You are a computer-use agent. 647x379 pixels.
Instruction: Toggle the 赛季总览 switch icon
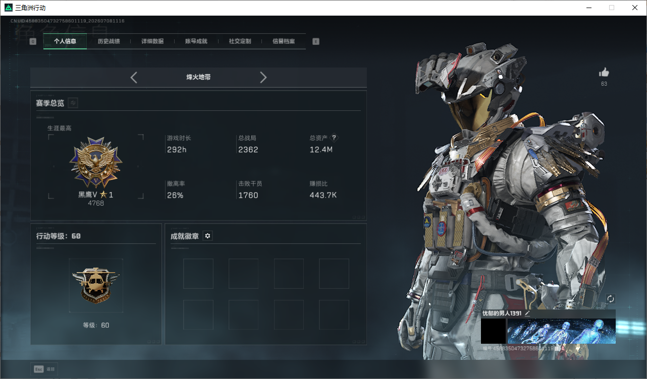pyautogui.click(x=73, y=103)
